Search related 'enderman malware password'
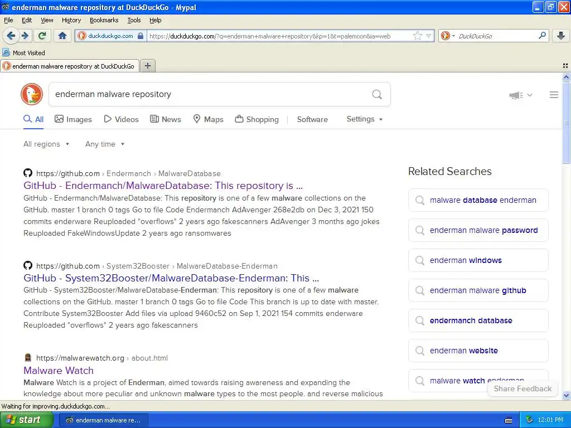The image size is (571, 428). (x=478, y=230)
